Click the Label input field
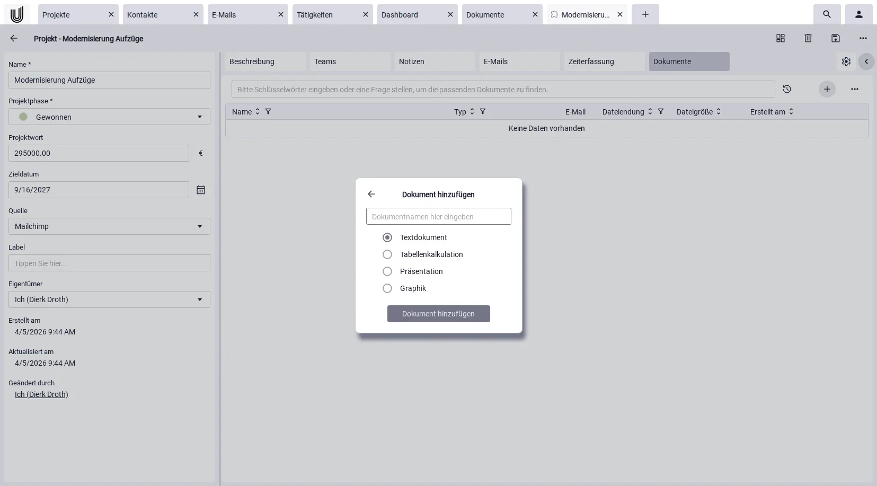 tap(109, 263)
